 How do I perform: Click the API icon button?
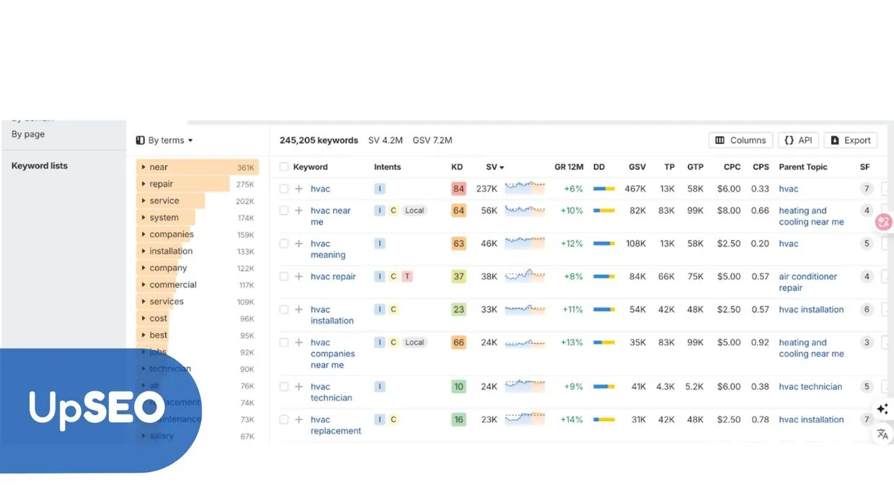(x=798, y=140)
